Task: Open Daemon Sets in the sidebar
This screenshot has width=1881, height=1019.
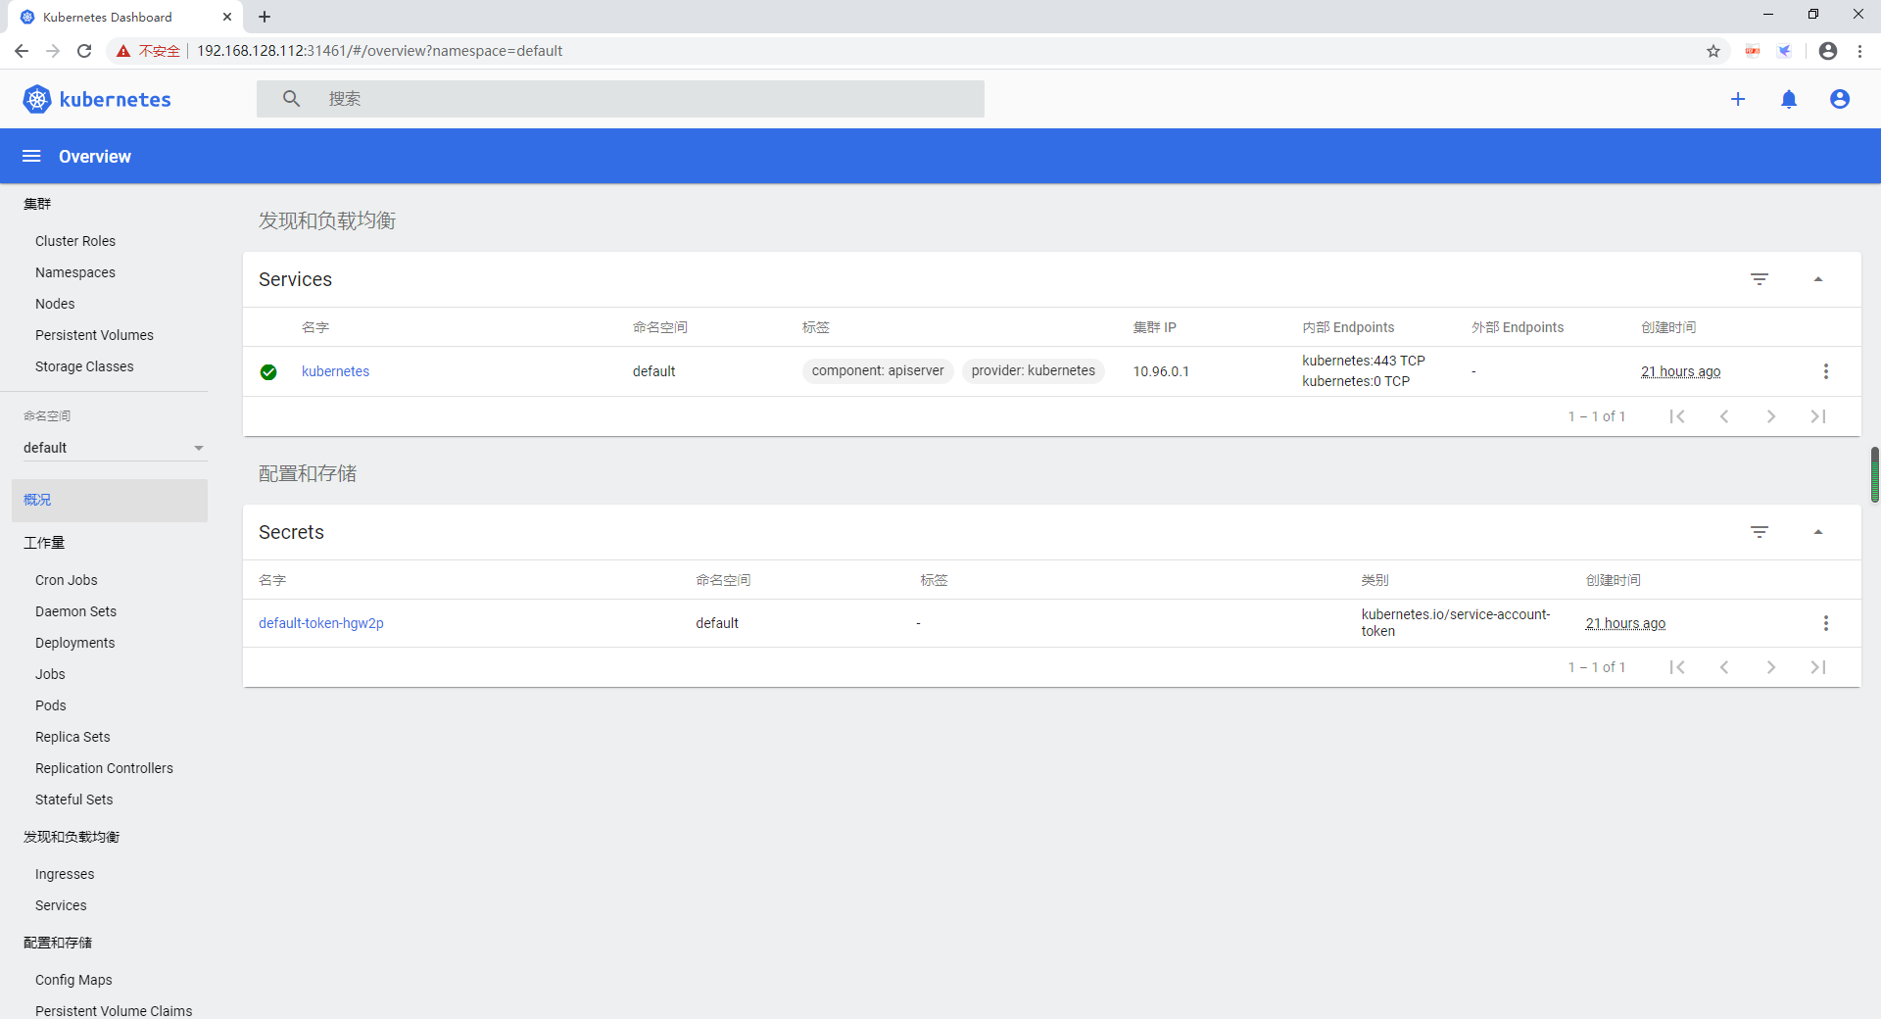Action: 75,611
